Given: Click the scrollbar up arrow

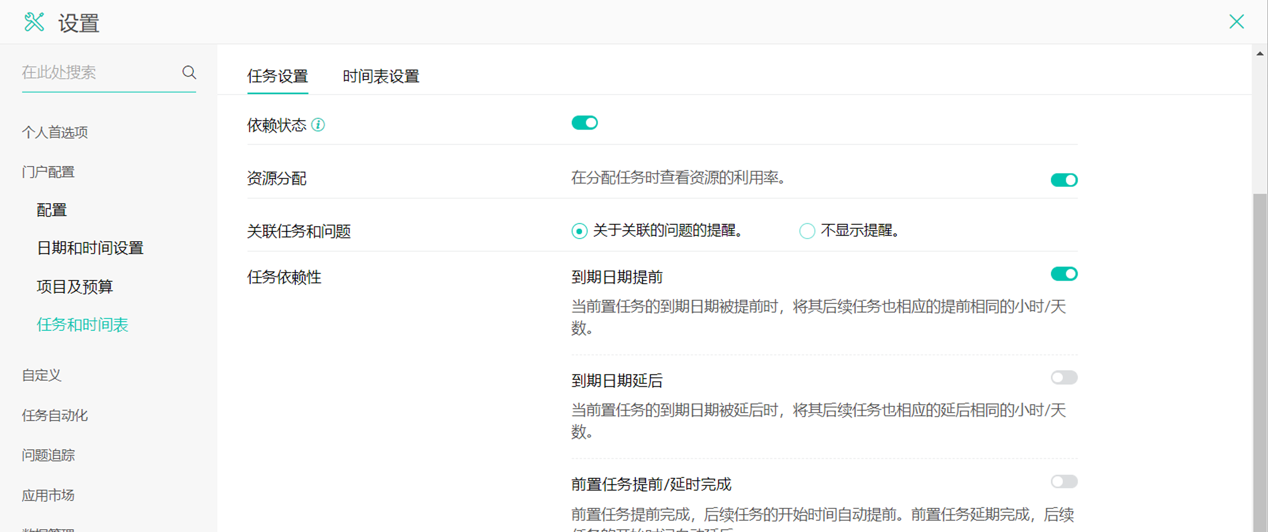Looking at the screenshot, I should 1260,53.
